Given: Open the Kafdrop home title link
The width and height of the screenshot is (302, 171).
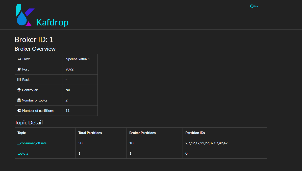Looking at the screenshot, I should pyautogui.click(x=52, y=22).
